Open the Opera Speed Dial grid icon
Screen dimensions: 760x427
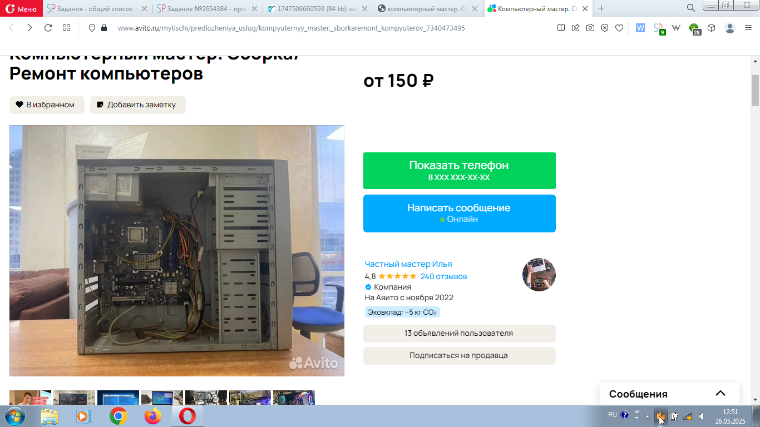click(x=66, y=28)
